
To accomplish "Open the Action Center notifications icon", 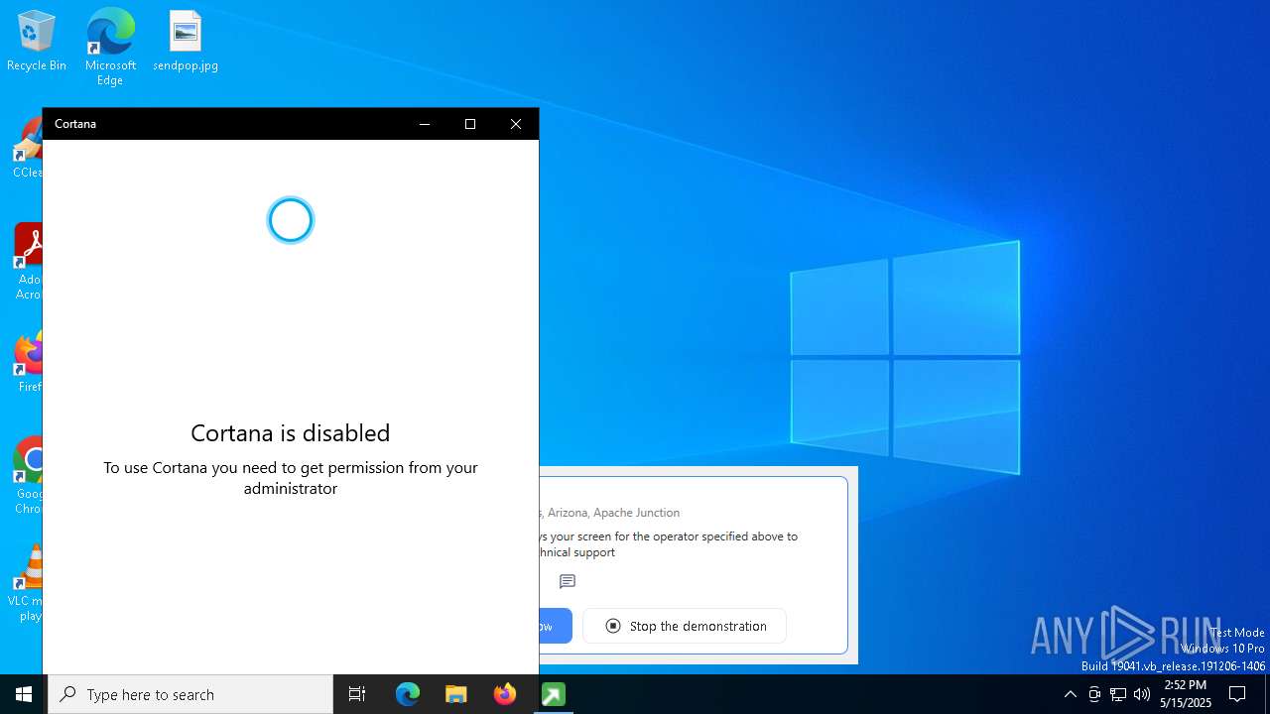I will tap(1237, 694).
